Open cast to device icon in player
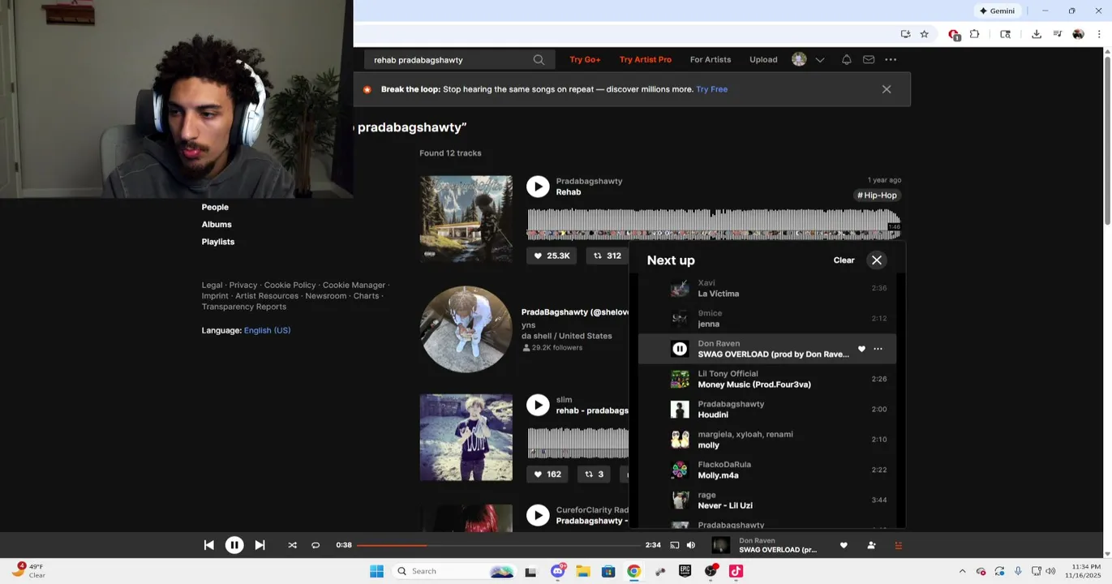The width and height of the screenshot is (1112, 584). coord(674,545)
